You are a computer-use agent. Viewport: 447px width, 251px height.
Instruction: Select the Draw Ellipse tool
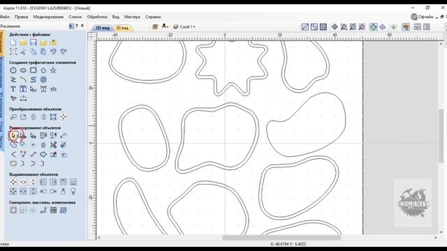[x=23, y=70]
